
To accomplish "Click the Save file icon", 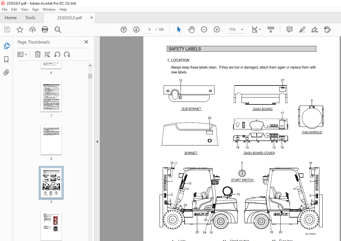I will click(7, 30).
